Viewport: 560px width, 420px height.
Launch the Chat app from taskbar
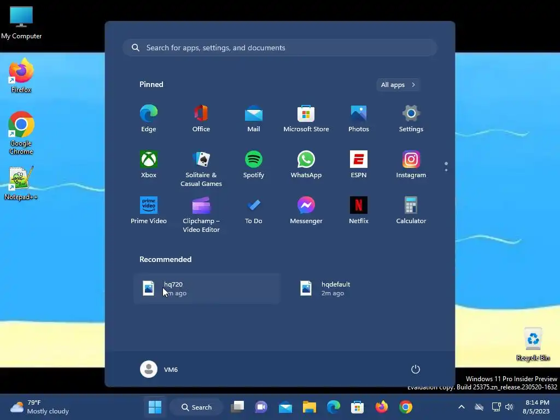261,407
